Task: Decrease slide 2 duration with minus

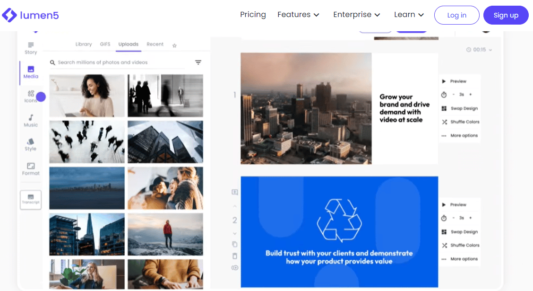Action: pyautogui.click(x=454, y=218)
